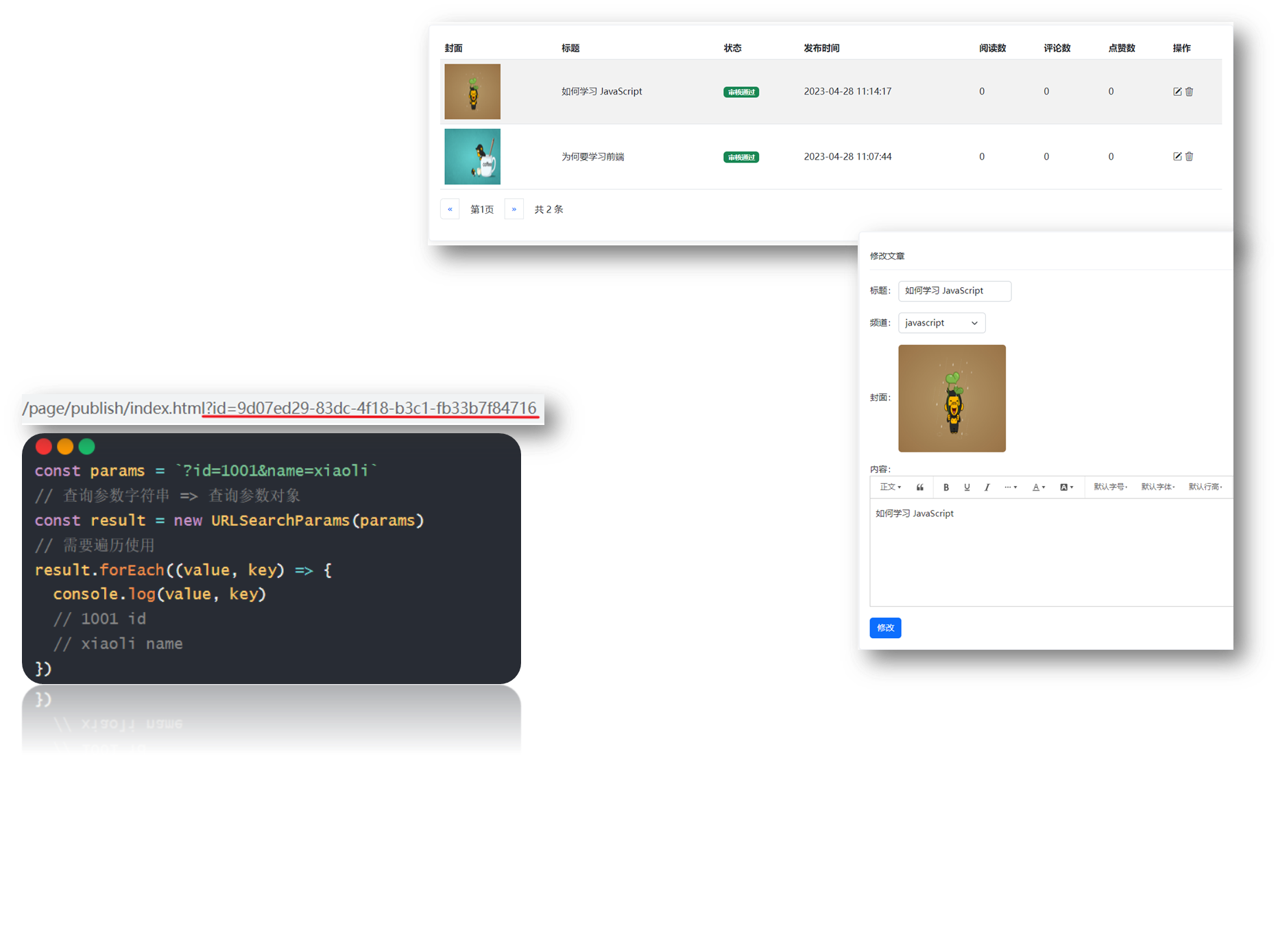The image size is (1278, 937).
Task: Go to previous page with « button
Action: coord(450,209)
